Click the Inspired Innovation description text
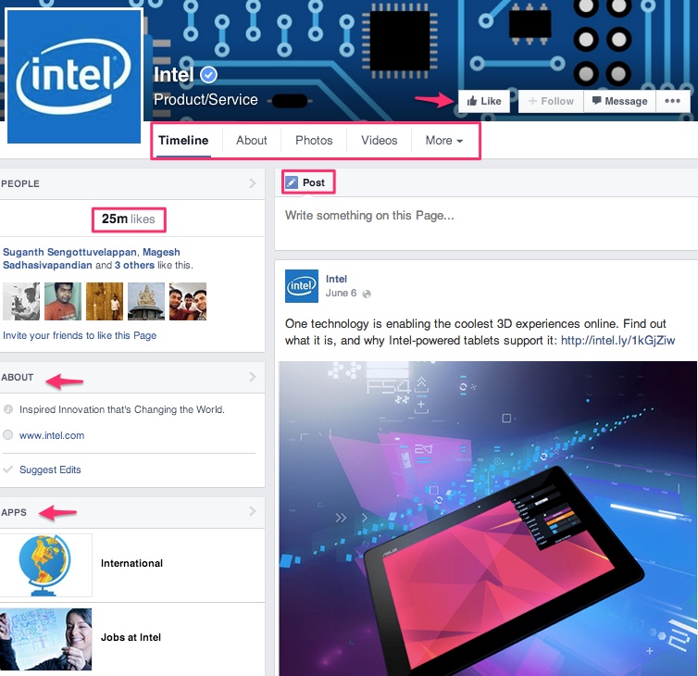Image resolution: width=698 pixels, height=676 pixels. tap(122, 409)
